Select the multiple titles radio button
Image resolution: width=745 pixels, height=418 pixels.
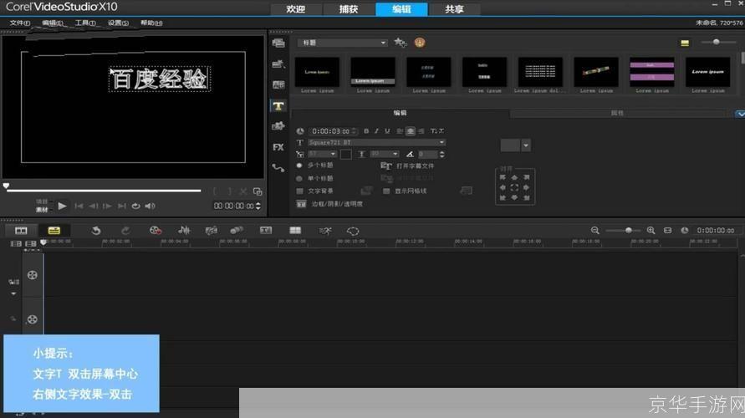[299, 166]
